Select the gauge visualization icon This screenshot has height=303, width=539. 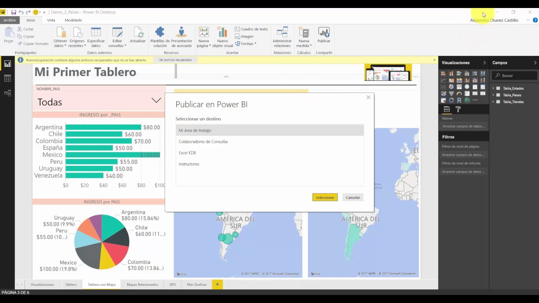(x=459, y=93)
